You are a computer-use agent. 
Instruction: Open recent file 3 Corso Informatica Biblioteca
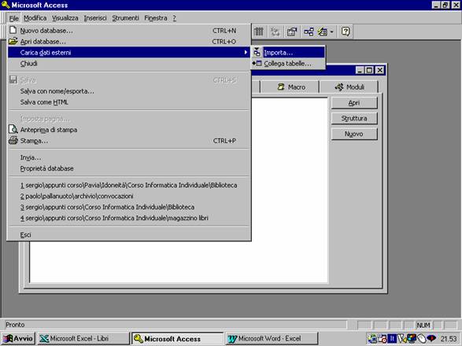pos(129,207)
